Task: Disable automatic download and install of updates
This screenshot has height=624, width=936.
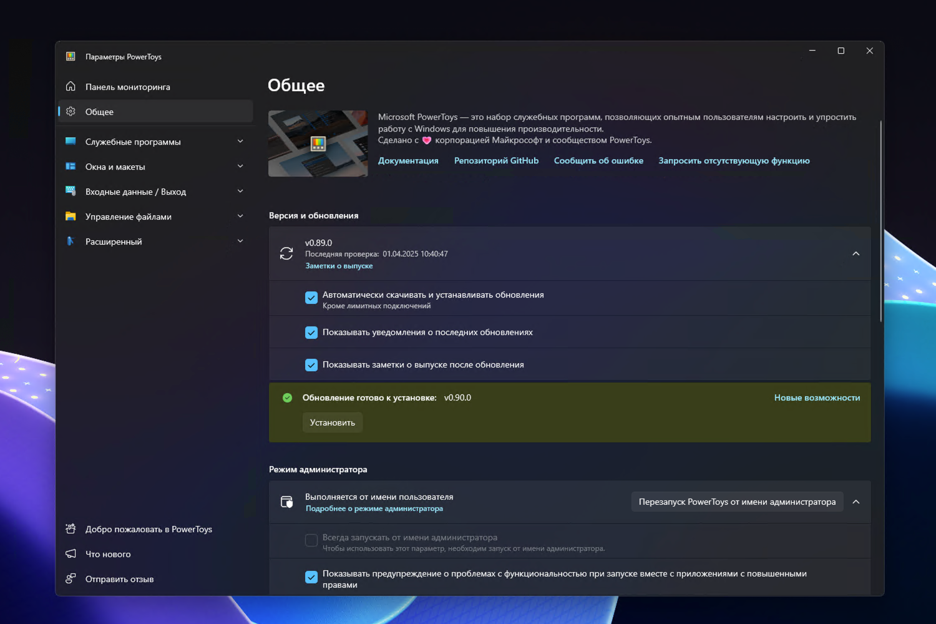Action: (x=311, y=298)
